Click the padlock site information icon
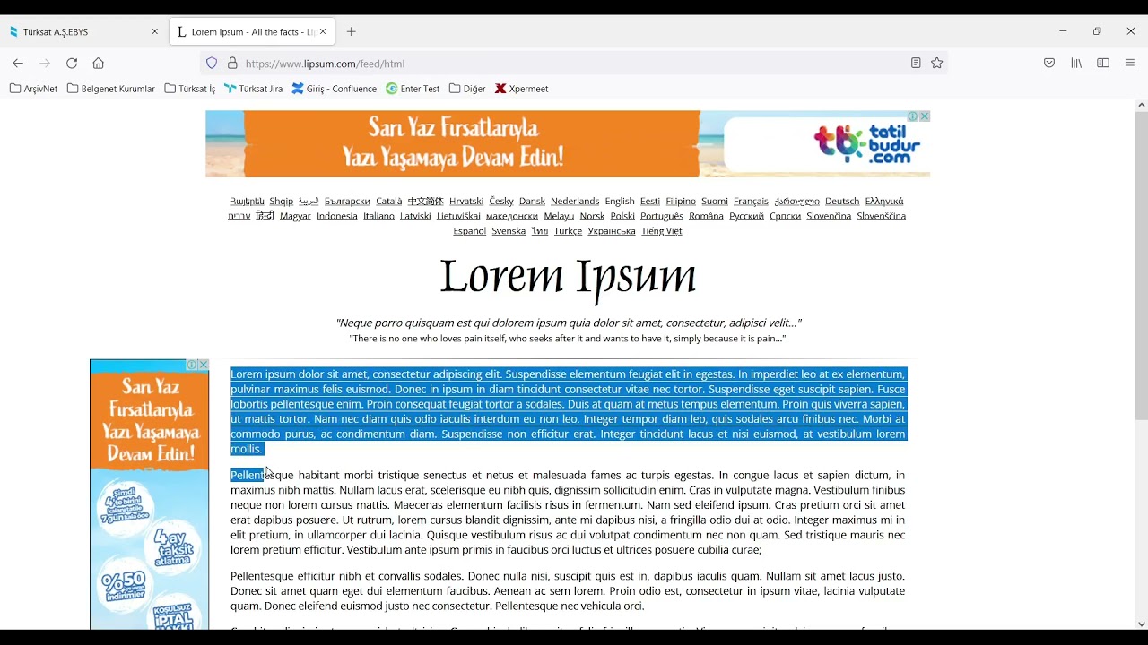 pyautogui.click(x=232, y=64)
